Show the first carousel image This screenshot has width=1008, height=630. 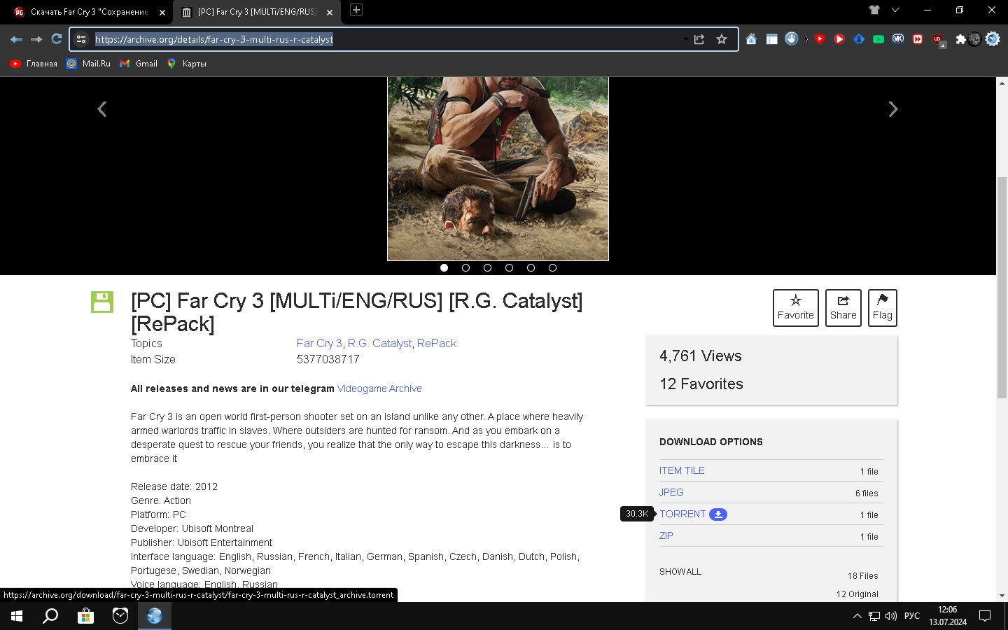click(444, 268)
